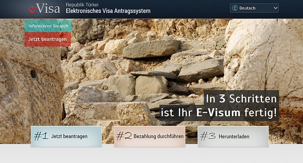Click the handwritten #2 step number
This screenshot has height=163, width=303.
point(124,136)
